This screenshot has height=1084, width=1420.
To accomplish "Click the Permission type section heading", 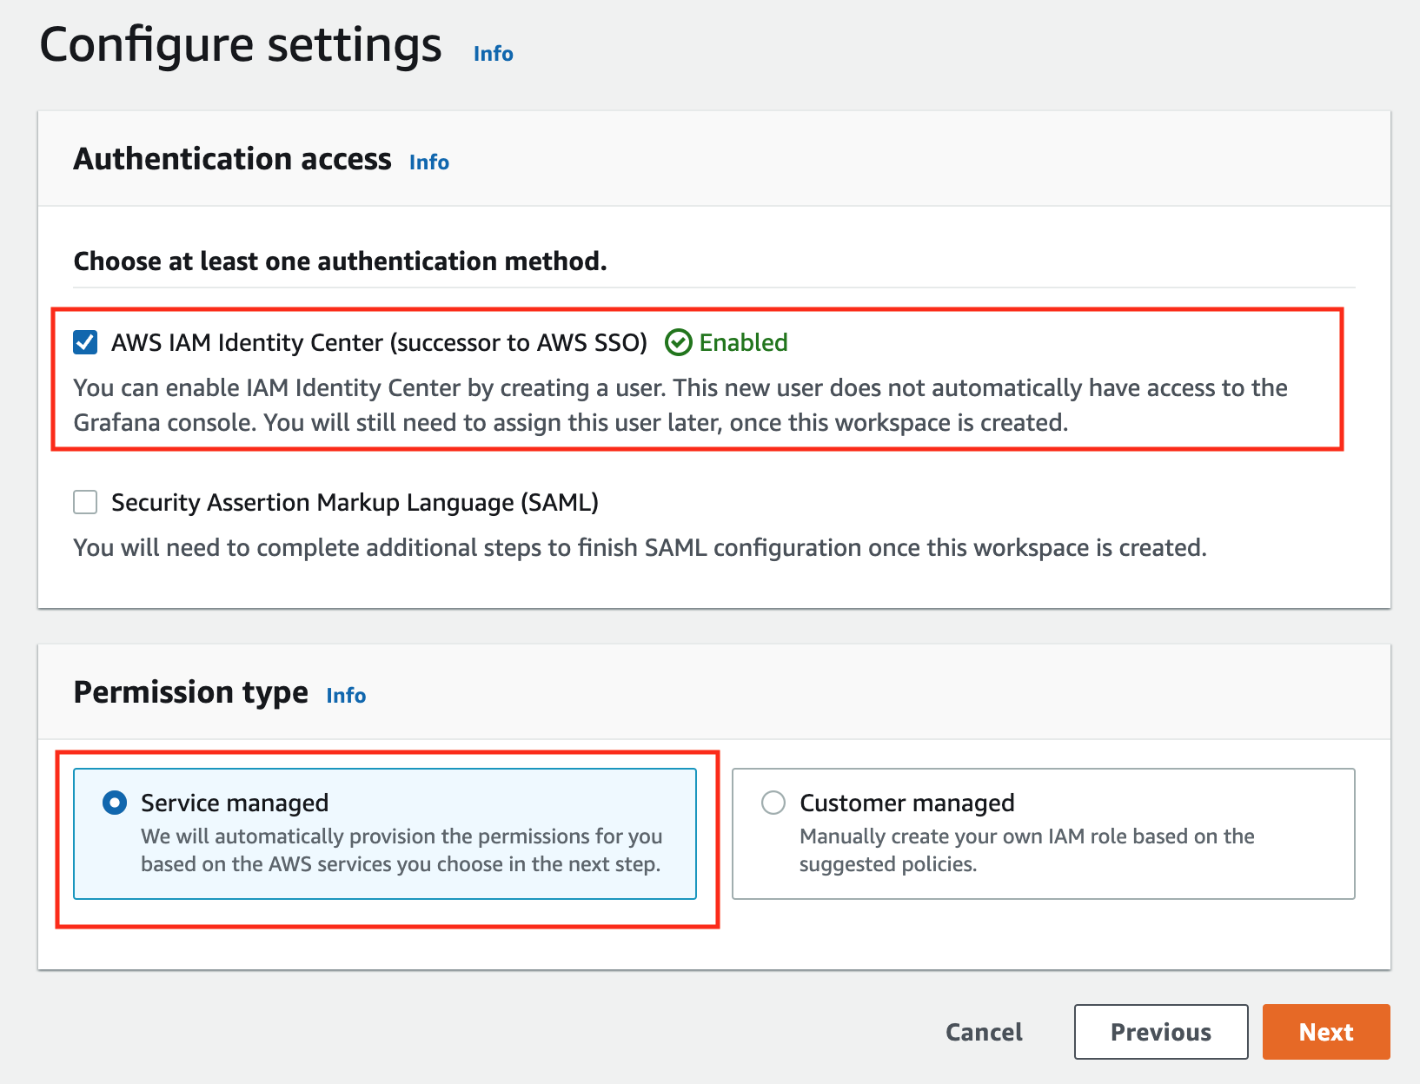I will coord(190,692).
